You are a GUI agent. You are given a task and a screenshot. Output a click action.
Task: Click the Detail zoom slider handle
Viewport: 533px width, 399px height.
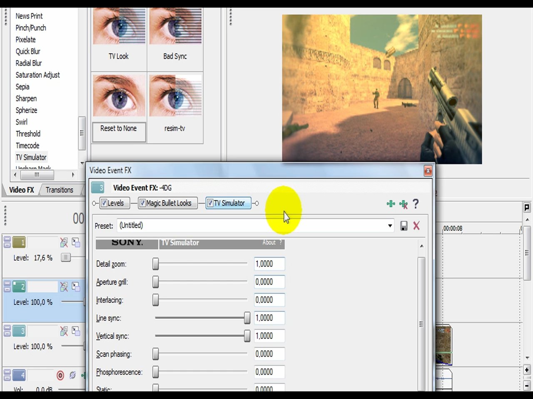pos(156,264)
